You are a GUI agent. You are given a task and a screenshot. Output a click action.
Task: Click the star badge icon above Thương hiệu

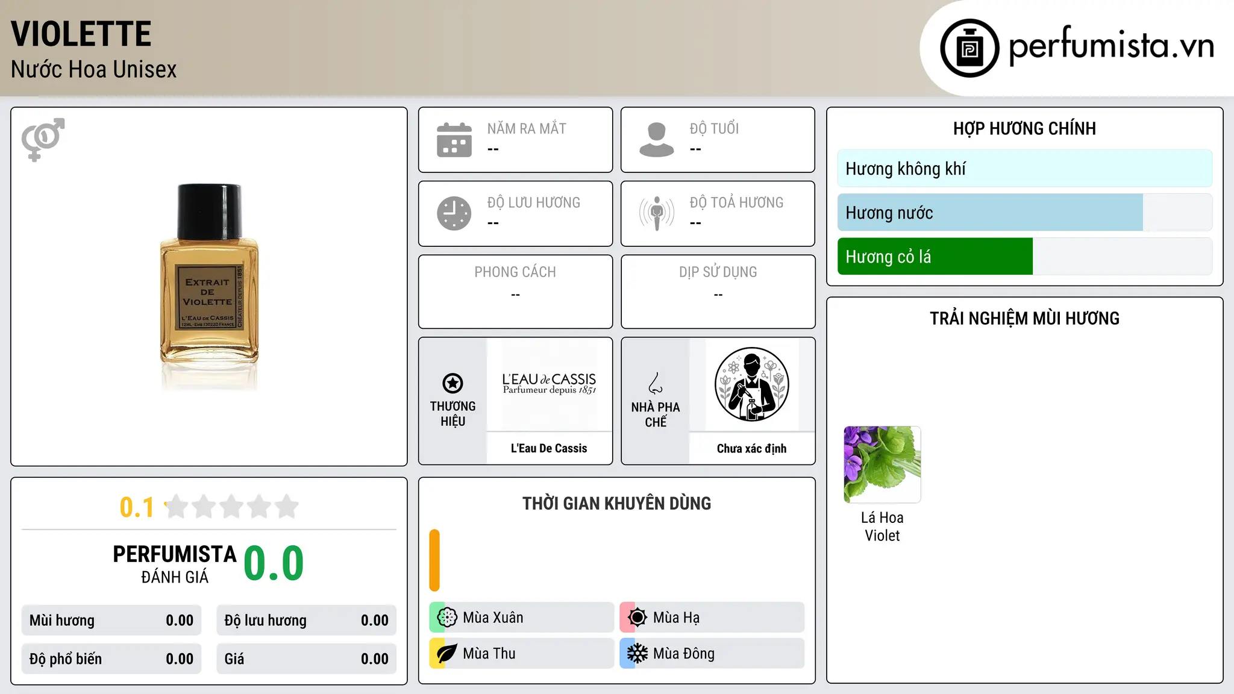click(x=453, y=383)
